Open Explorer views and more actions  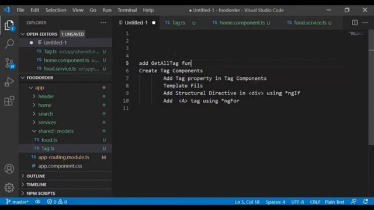[103, 23]
